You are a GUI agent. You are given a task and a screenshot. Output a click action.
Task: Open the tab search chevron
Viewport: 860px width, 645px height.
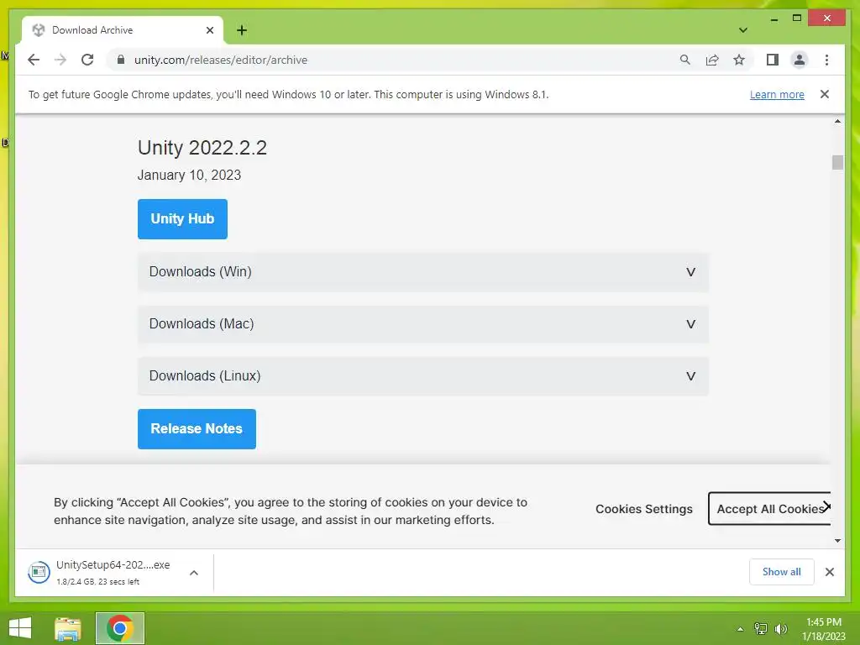743,30
